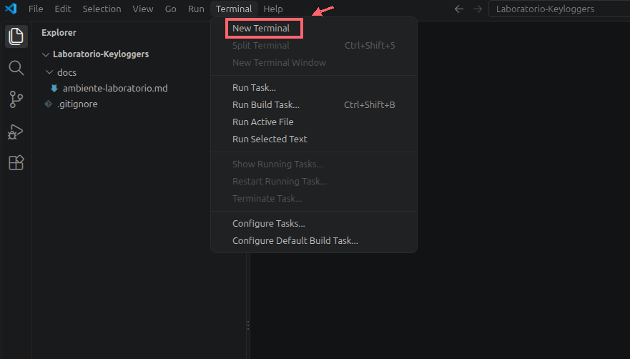Select Run Selected Text entry
Viewport: 630px width, 359px height.
point(314,139)
